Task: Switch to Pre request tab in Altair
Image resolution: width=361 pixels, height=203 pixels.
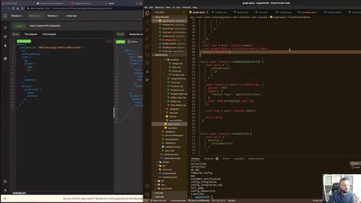Action: (x=30, y=34)
